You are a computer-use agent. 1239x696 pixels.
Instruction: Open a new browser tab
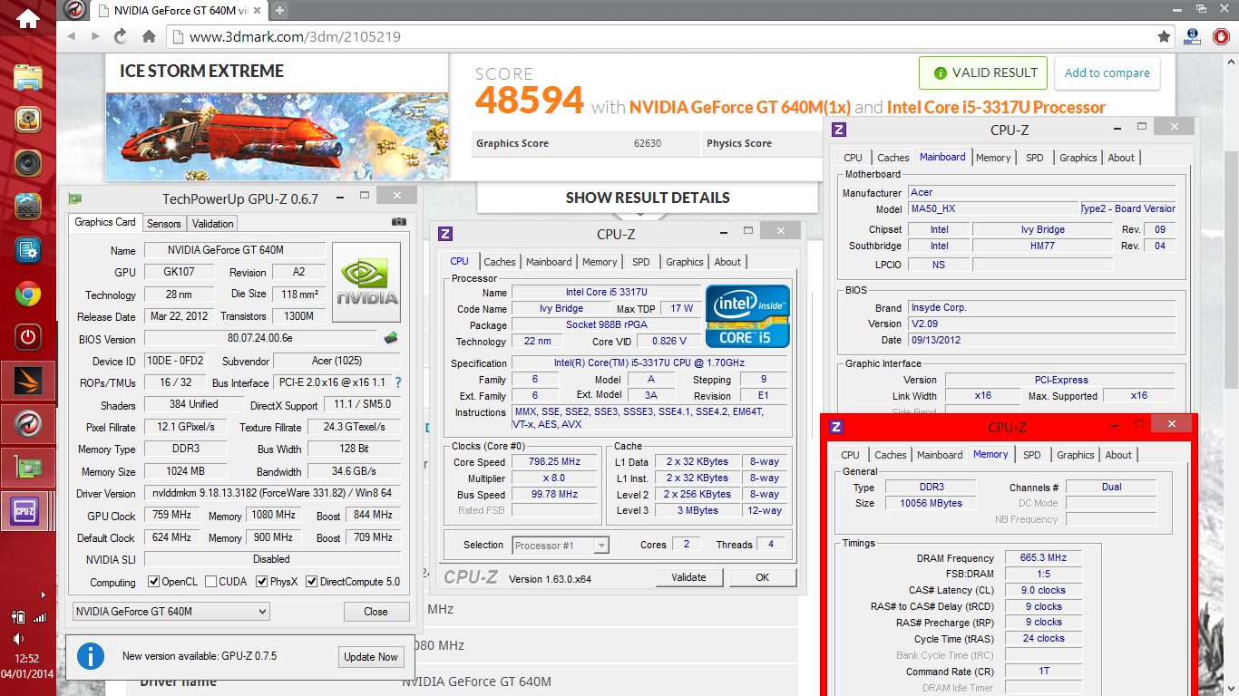[x=279, y=11]
